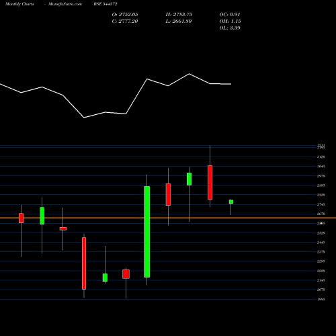Click the 2145 price axis label
The image size is (336, 336).
321,280
